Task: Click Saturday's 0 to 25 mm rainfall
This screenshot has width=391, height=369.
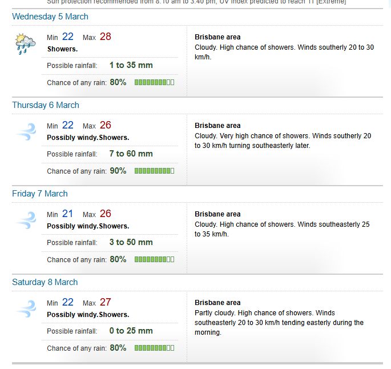Action: [x=131, y=331]
